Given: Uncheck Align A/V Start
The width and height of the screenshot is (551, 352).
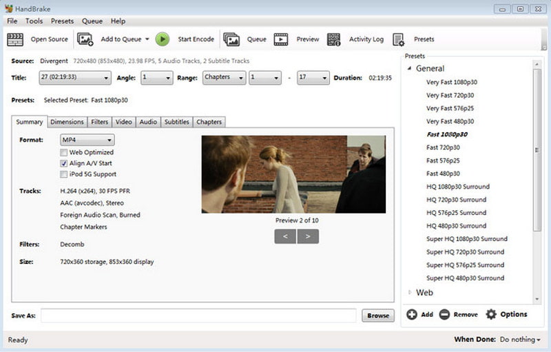Looking at the screenshot, I should pos(64,163).
